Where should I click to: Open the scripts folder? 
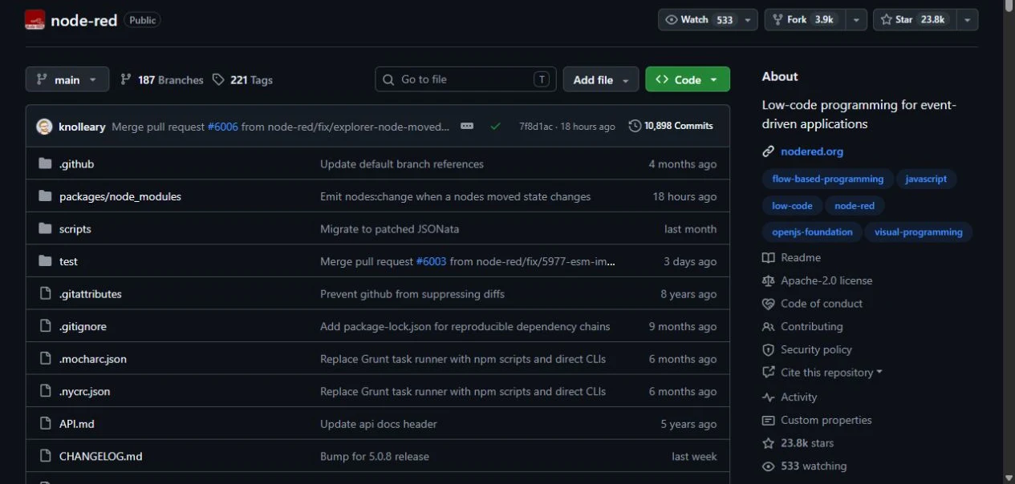coord(75,229)
